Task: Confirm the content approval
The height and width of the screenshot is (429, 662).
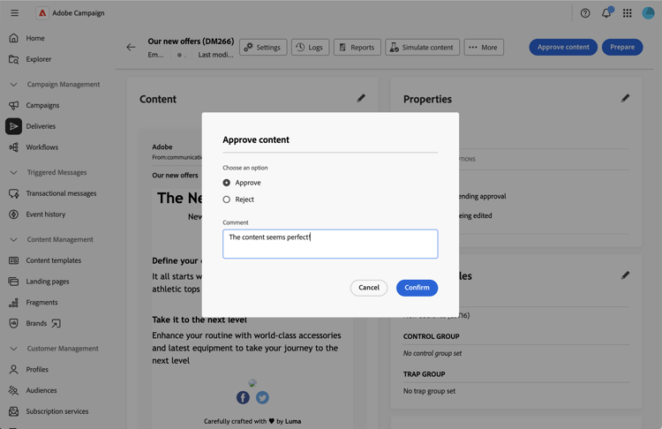Action: 417,288
